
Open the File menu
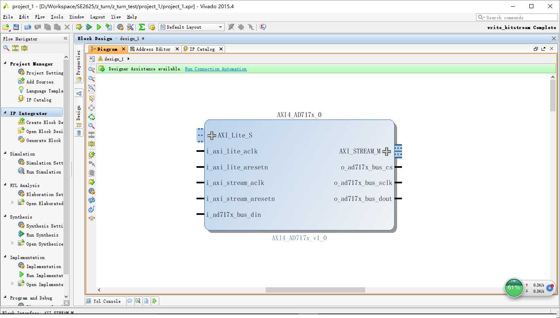pyautogui.click(x=8, y=17)
